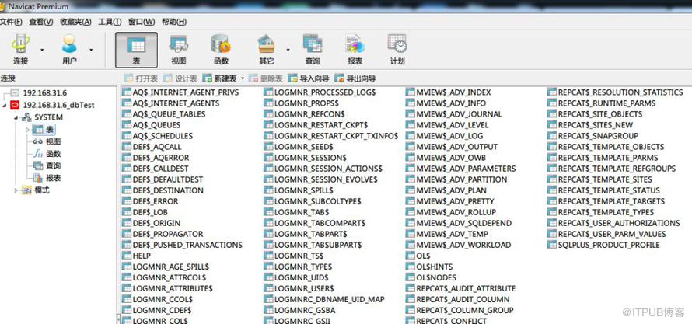Click the 计划 (Schedule) toolbar icon
The width and height of the screenshot is (692, 324).
click(x=397, y=49)
